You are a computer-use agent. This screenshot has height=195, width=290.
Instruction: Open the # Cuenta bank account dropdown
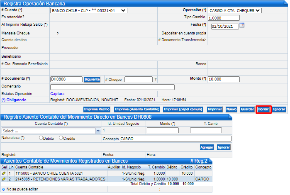coord(88,10)
